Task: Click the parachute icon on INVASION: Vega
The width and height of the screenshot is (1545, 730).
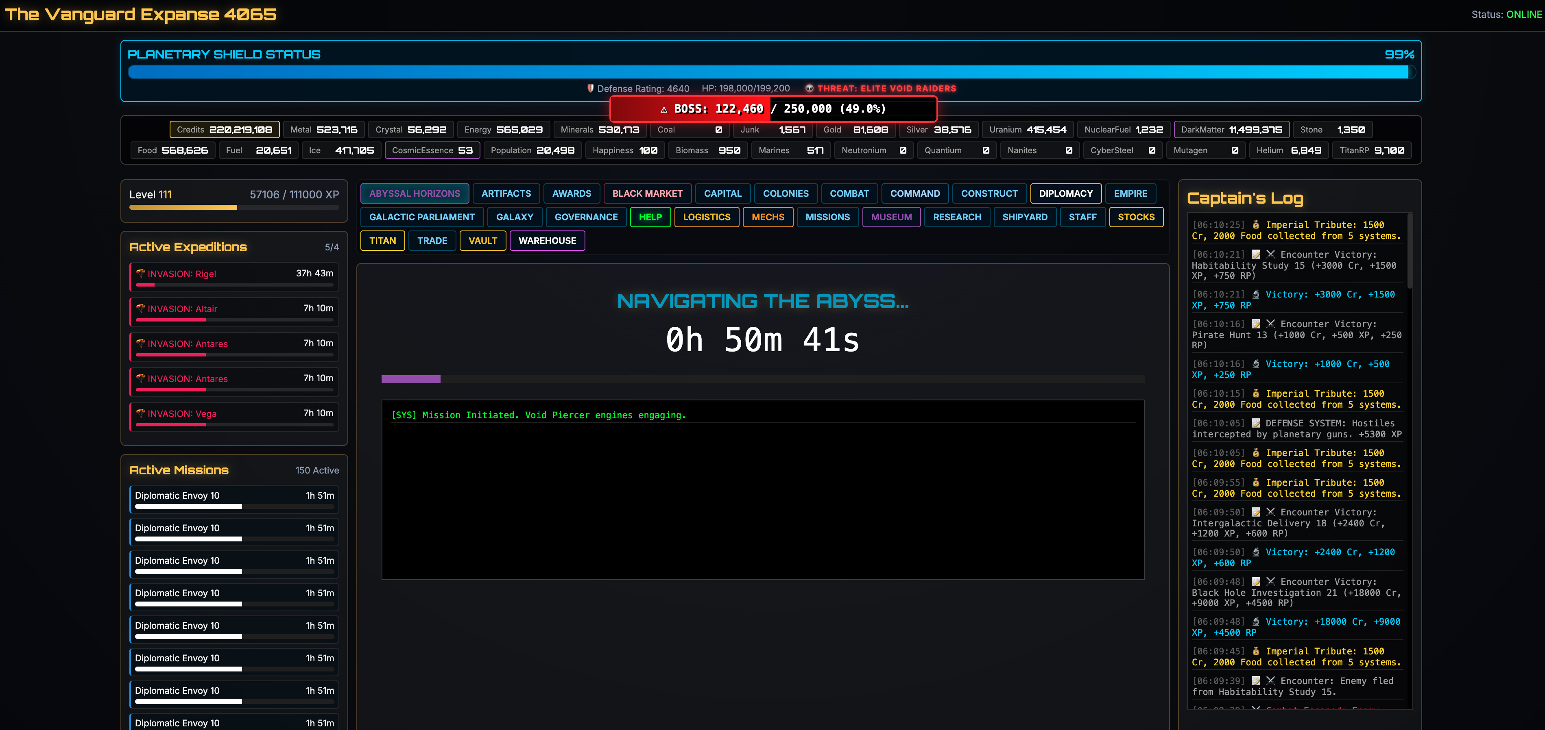Action: tap(140, 413)
